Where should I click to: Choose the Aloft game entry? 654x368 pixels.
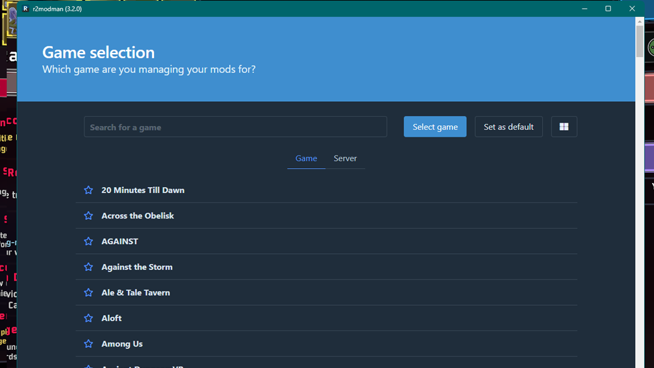coord(326,318)
